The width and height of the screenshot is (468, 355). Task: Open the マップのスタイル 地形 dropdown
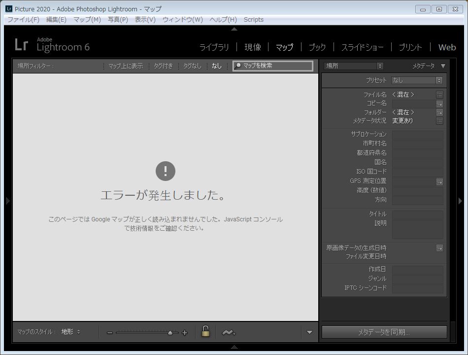point(71,332)
